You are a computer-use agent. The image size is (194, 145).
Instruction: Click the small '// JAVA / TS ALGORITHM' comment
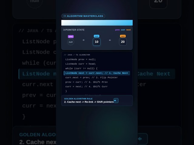pyautogui.click(x=77, y=55)
